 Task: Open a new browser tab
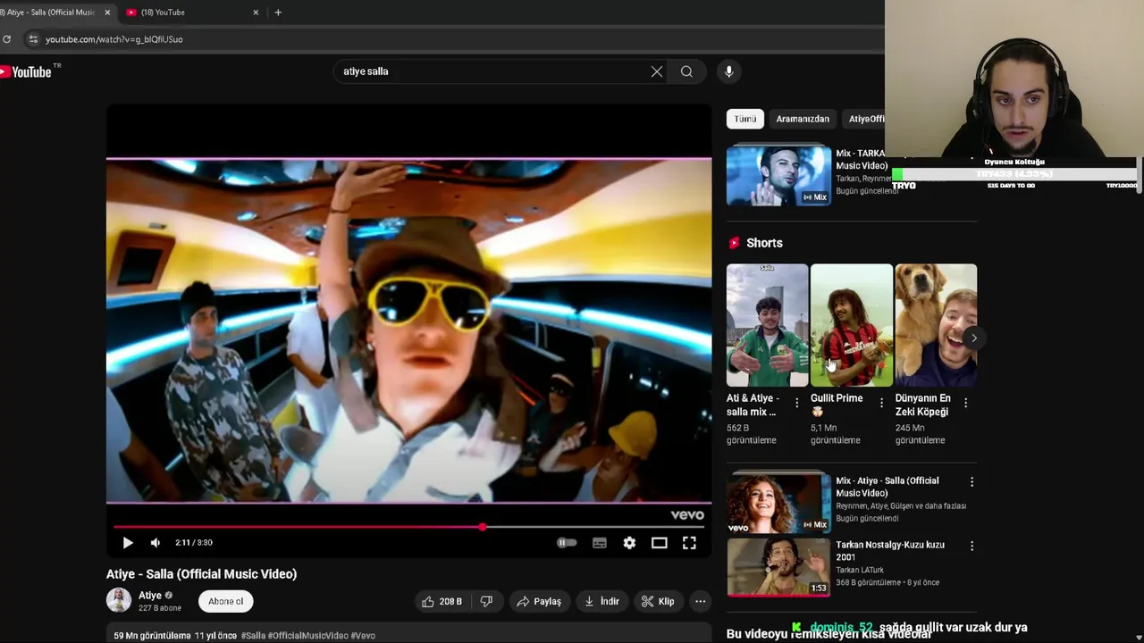tap(278, 13)
